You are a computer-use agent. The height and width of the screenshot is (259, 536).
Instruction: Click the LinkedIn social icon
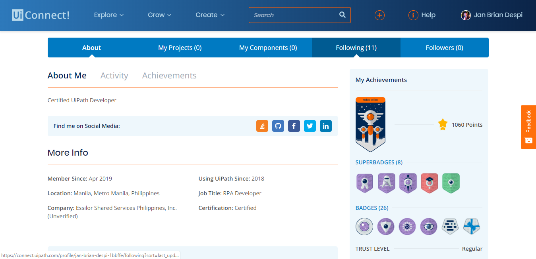326,126
